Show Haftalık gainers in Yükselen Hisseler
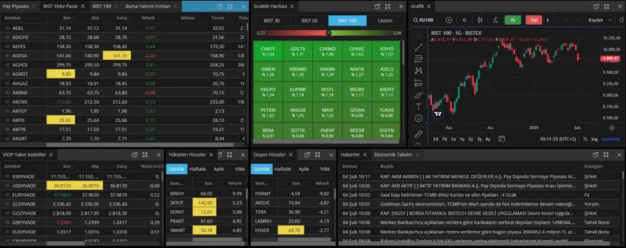 [197, 169]
